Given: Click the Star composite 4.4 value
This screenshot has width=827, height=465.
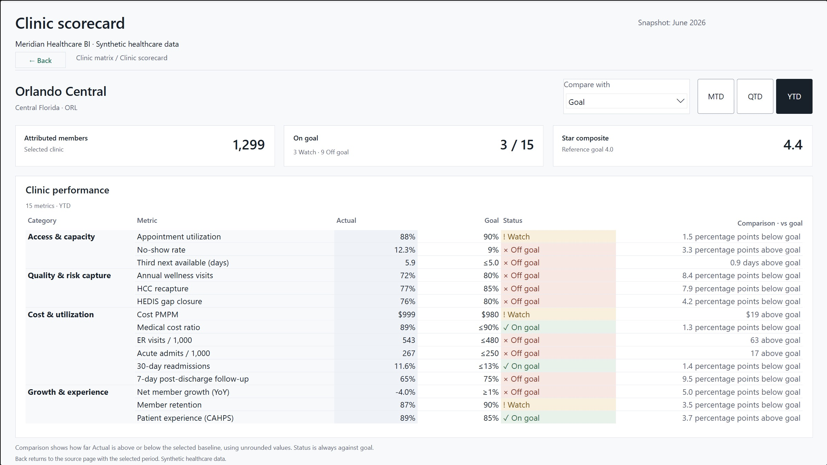Looking at the screenshot, I should [x=793, y=145].
